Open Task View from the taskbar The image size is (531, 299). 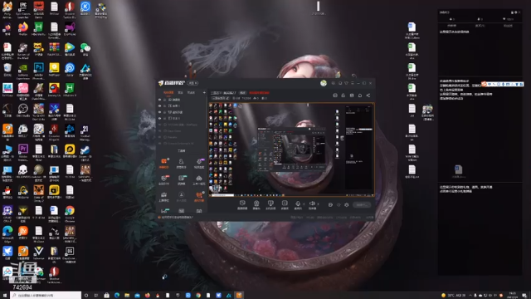click(x=96, y=296)
